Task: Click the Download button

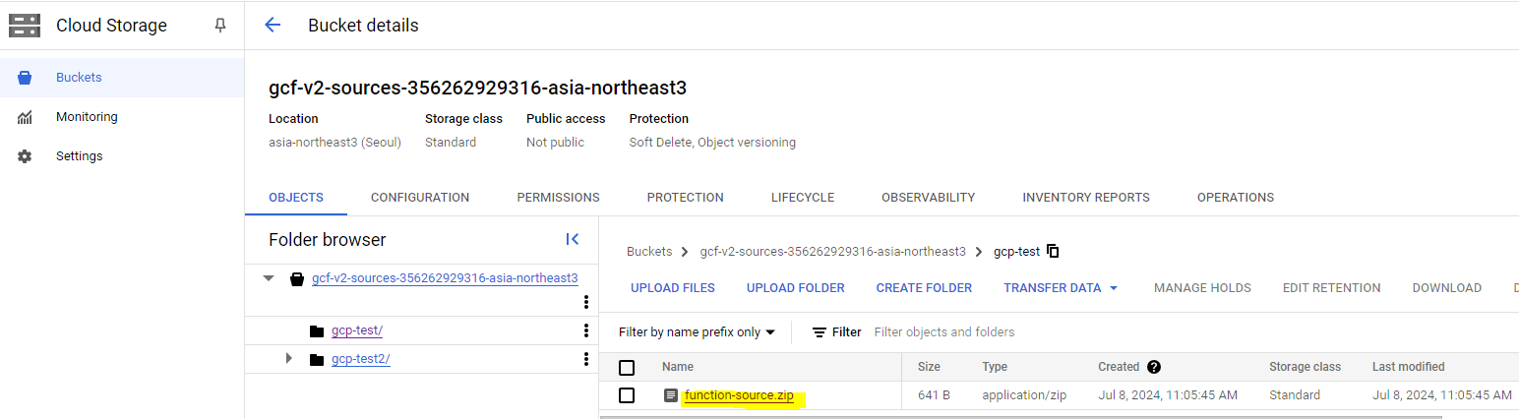Action: 1446,288
